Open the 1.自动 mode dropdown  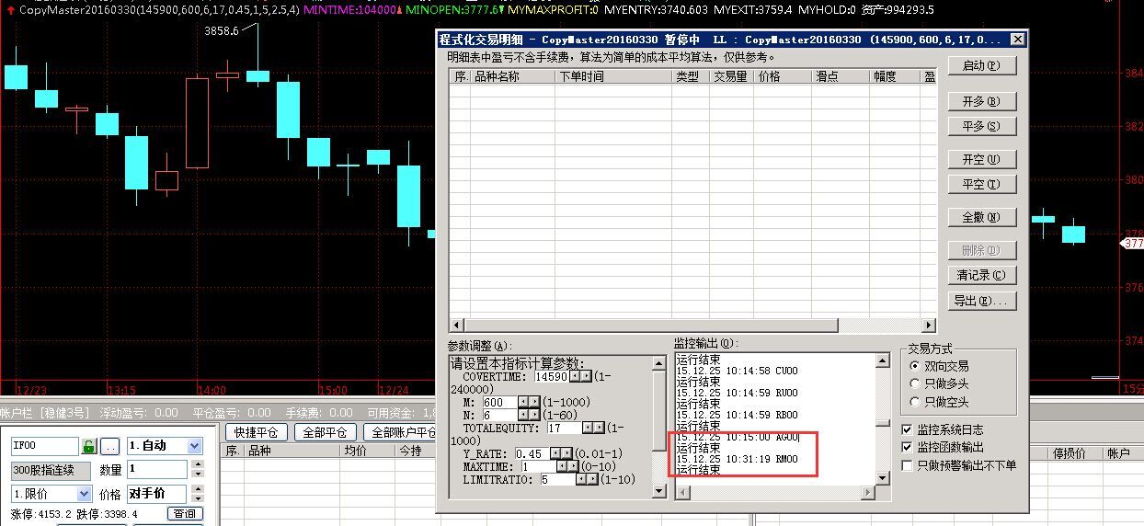[x=194, y=446]
